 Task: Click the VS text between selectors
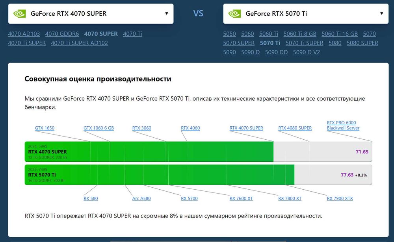(198, 13)
